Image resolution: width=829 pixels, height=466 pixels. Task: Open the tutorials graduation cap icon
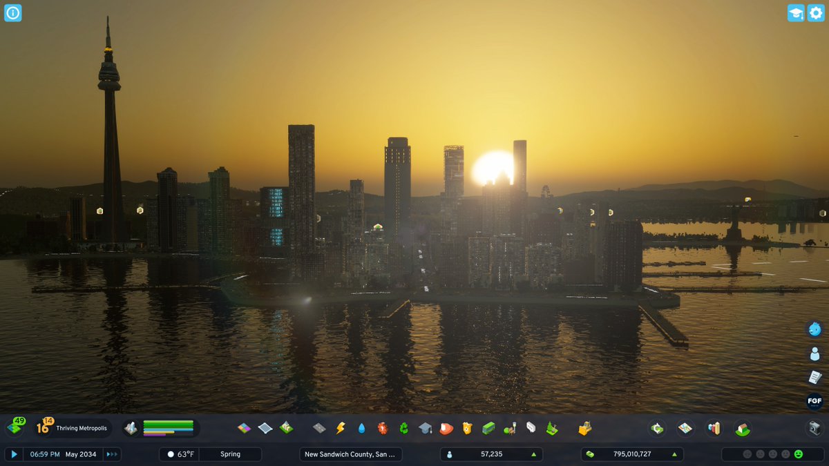point(796,13)
